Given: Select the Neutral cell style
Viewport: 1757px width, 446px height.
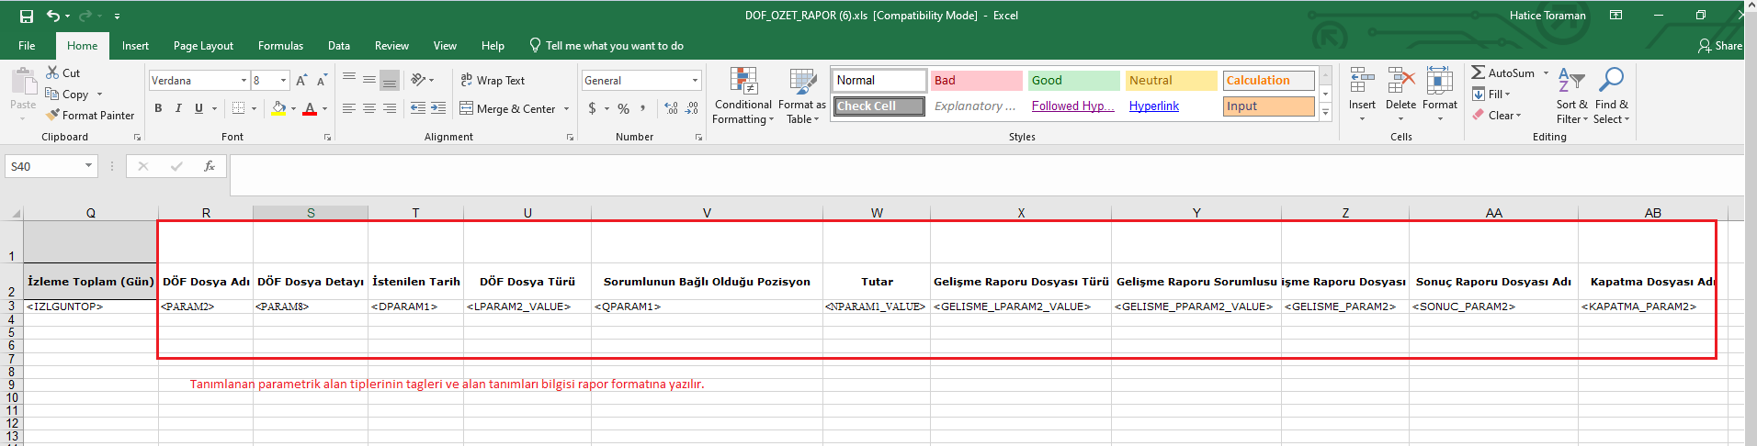Looking at the screenshot, I should (x=1171, y=81).
